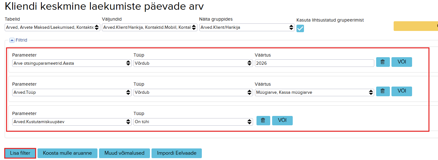The image size is (438, 160).
Task: Click VÕI button in the Aasta filter row
Action: 402,62
